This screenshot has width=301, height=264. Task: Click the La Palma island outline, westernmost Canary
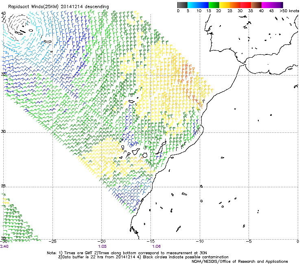(123, 147)
